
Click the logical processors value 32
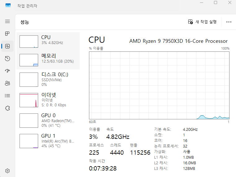pos(185,146)
